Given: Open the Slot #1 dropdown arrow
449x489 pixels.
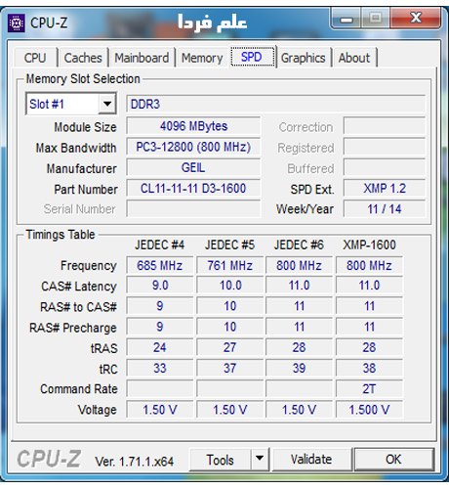Looking at the screenshot, I should [107, 104].
